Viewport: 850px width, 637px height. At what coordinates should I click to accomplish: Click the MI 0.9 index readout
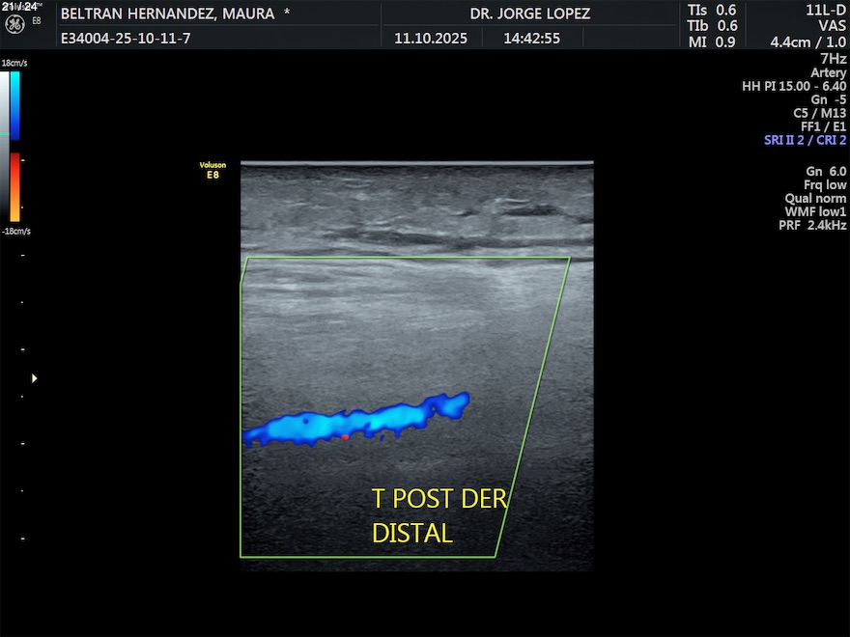[x=712, y=42]
